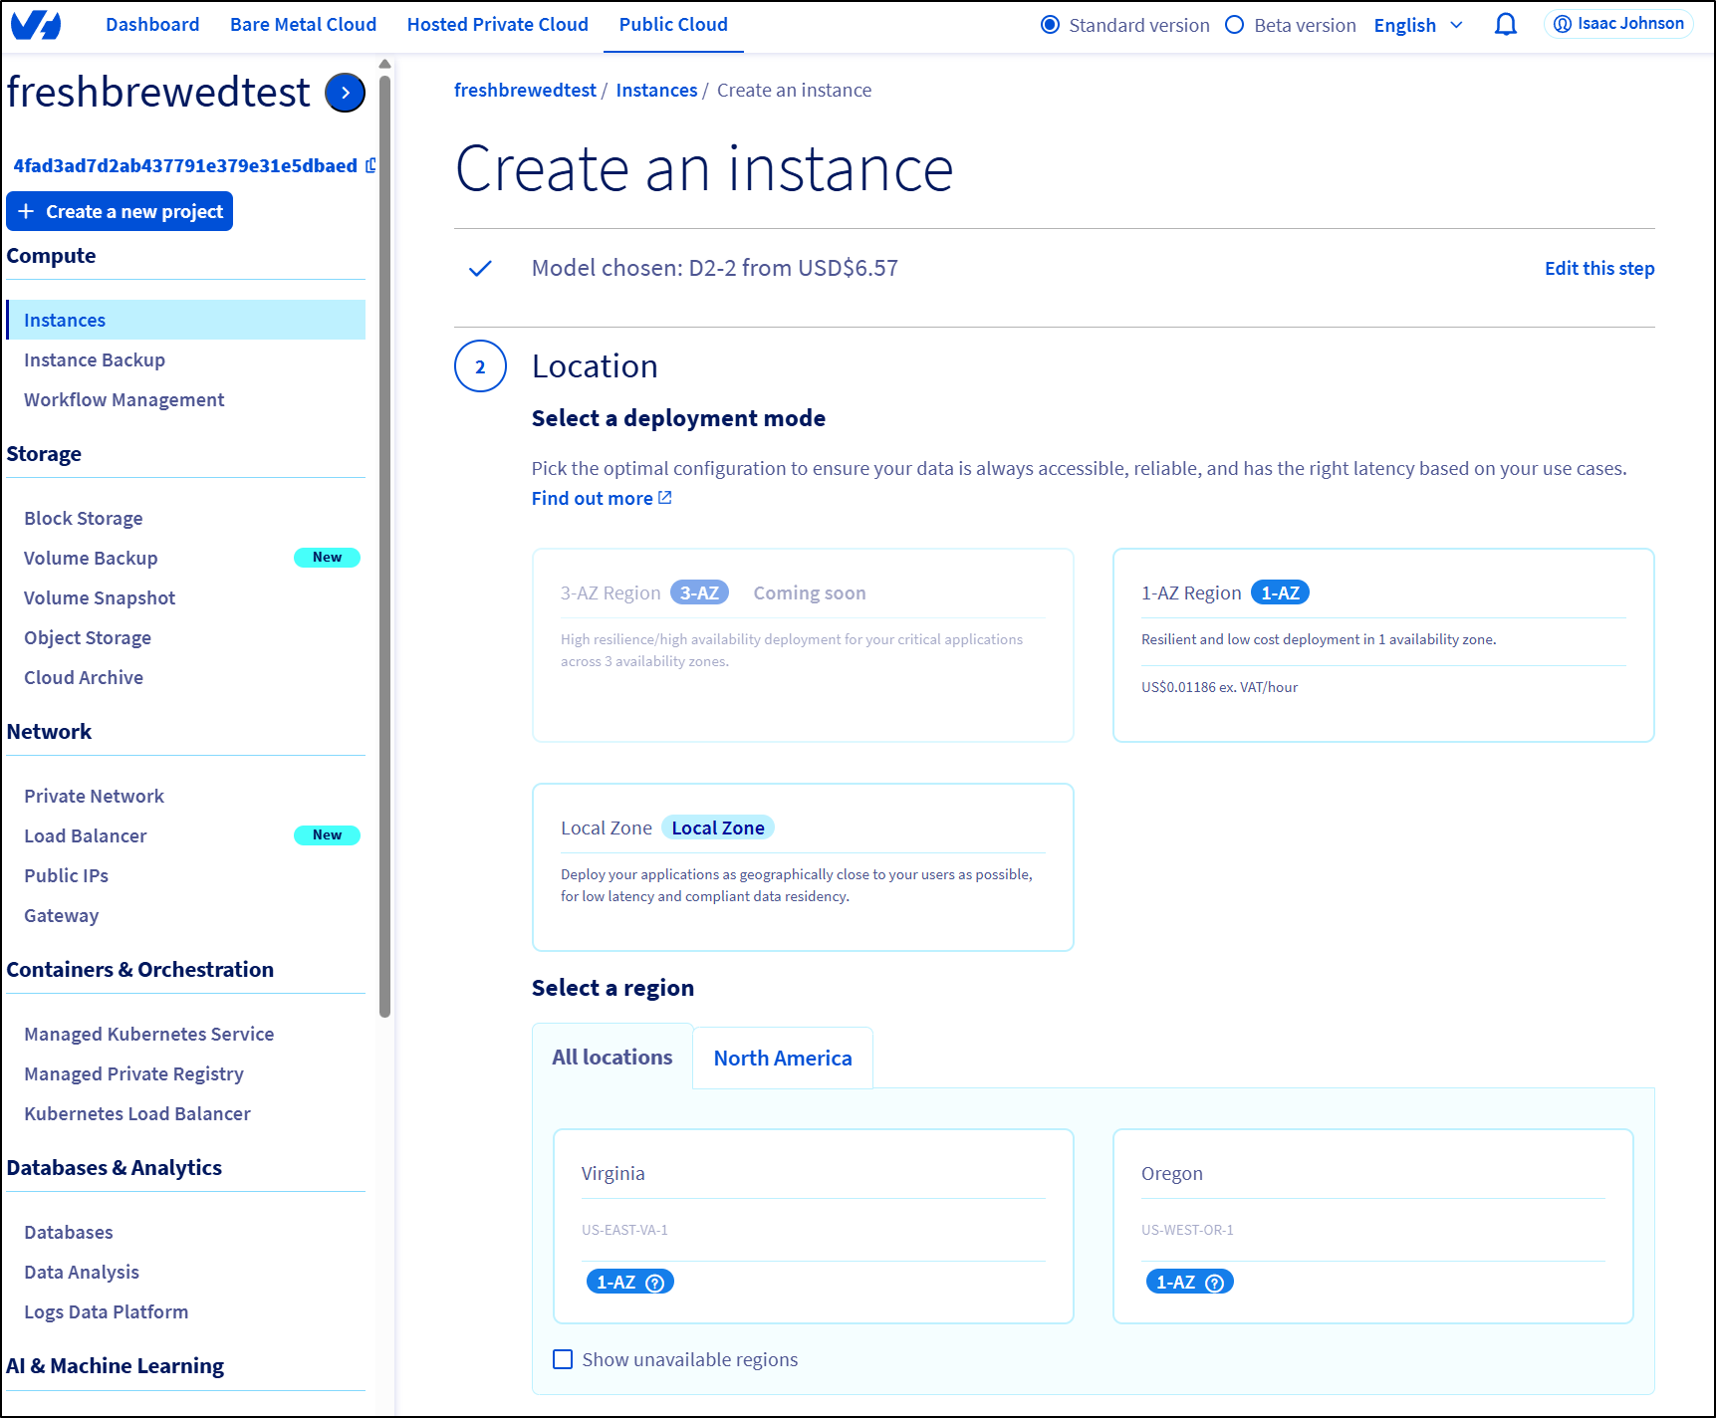Image resolution: width=1716 pixels, height=1418 pixels.
Task: Open the English language dropdown
Action: (x=1418, y=25)
